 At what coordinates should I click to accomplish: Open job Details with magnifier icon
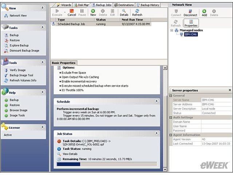124,12
